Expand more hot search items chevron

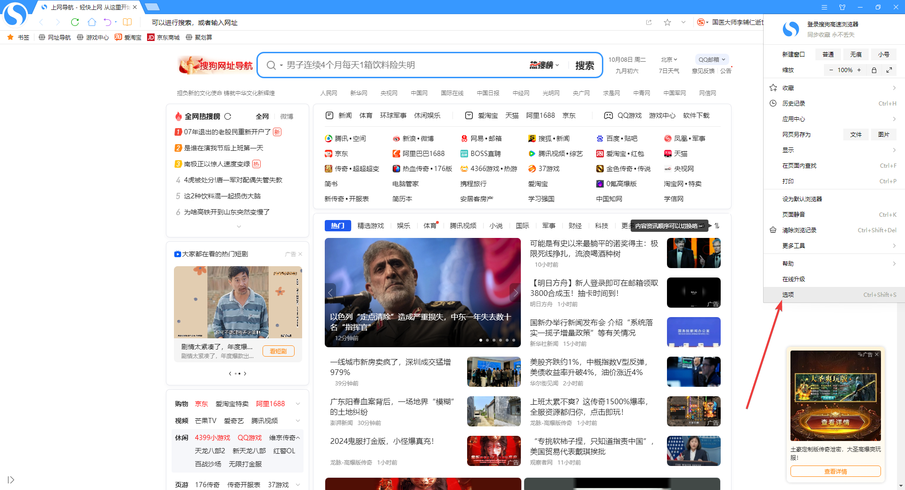239,227
